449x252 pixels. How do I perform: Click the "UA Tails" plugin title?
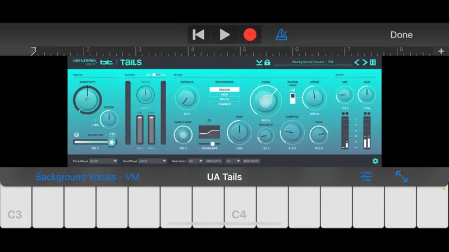224,177
